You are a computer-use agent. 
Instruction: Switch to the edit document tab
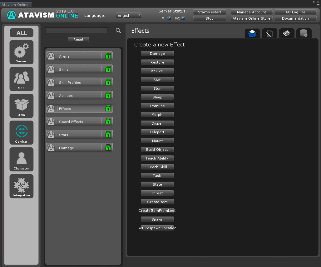click(269, 33)
